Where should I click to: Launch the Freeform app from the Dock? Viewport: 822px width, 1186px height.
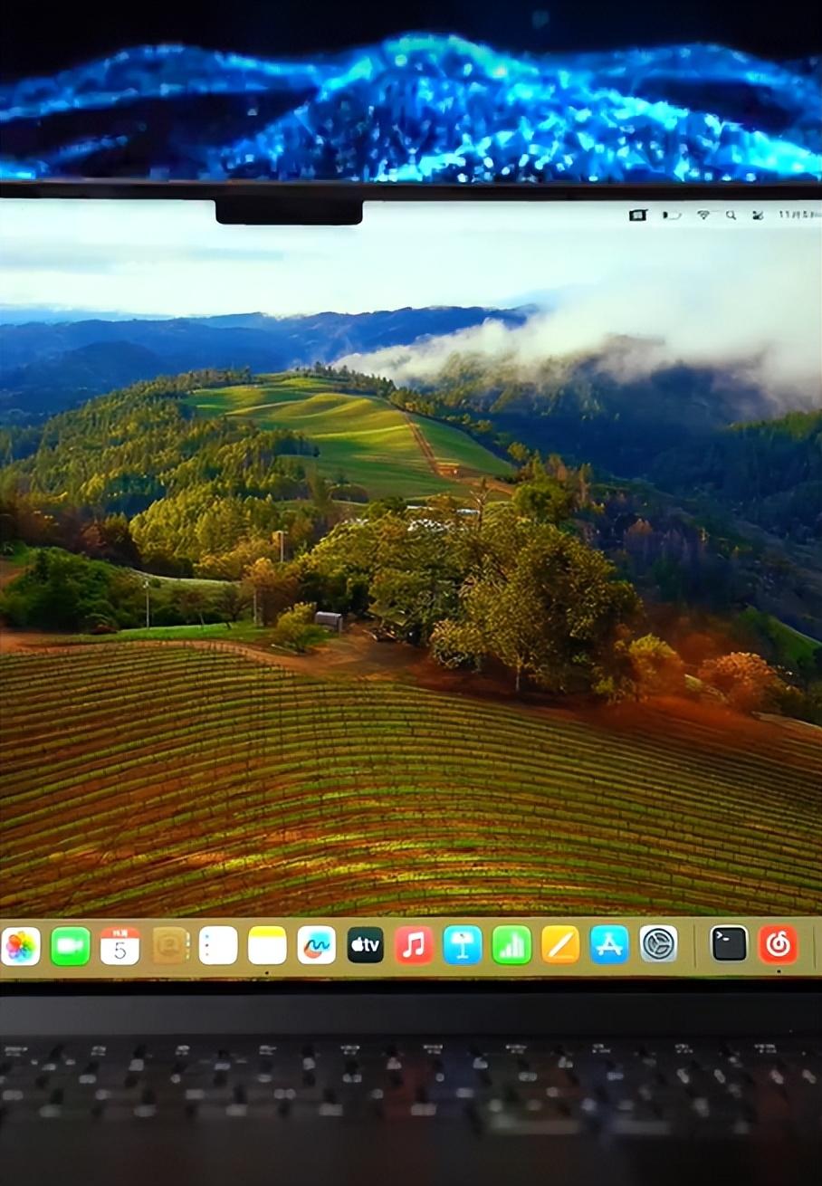pos(316,945)
